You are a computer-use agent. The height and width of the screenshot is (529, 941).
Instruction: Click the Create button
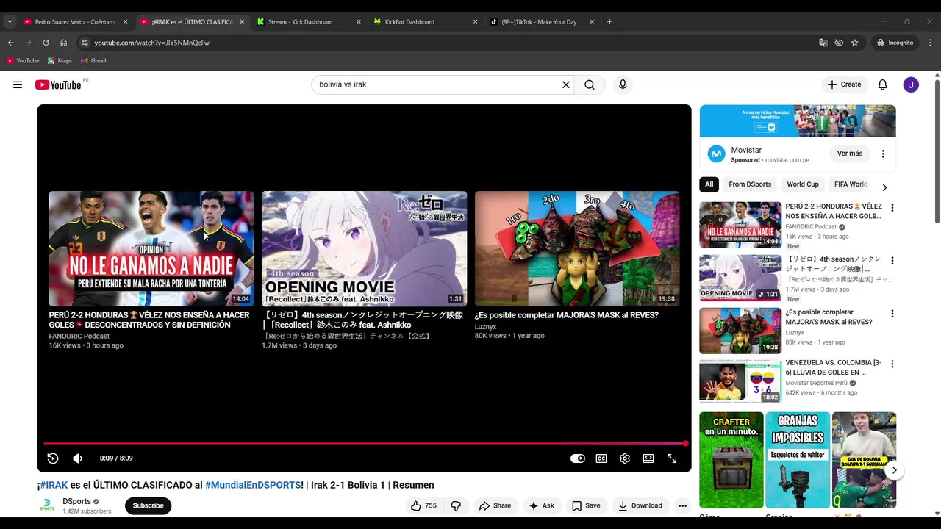pyautogui.click(x=844, y=84)
